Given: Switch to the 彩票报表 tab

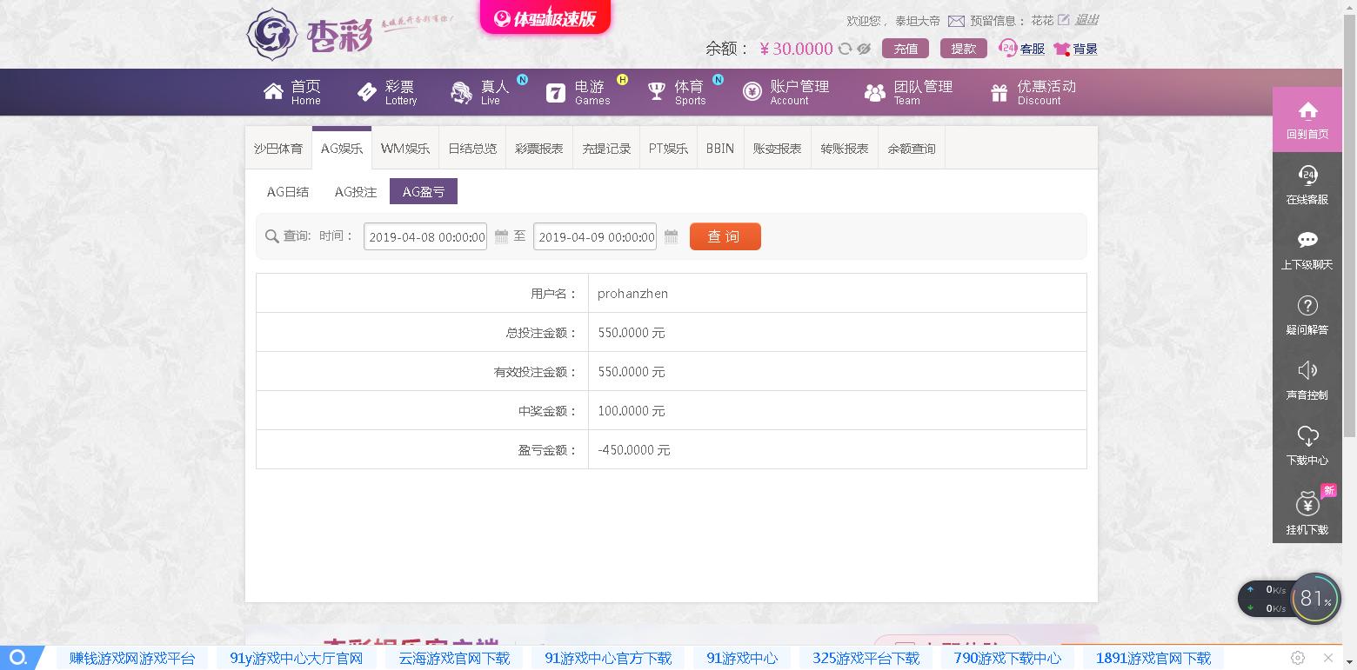Looking at the screenshot, I should [x=538, y=148].
